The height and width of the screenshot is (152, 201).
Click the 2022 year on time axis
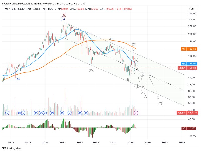[80, 142]
